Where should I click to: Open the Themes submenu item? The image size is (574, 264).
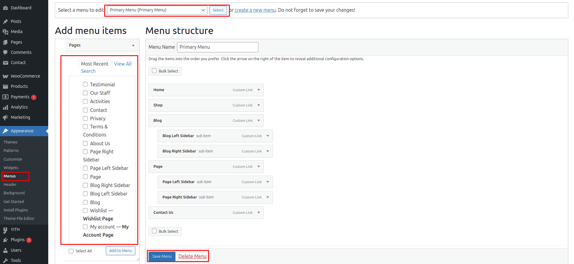[11, 142]
